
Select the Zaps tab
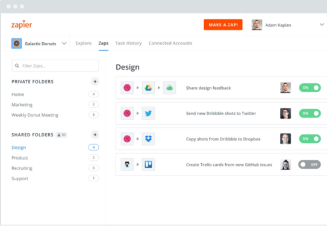(103, 43)
